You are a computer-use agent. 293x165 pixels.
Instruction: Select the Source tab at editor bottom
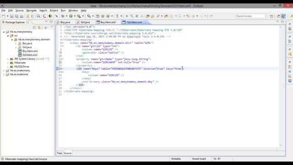(67, 153)
